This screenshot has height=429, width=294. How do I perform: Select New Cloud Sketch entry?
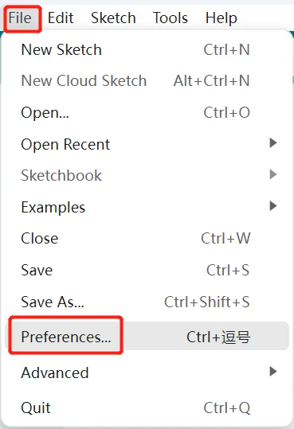click(x=147, y=80)
